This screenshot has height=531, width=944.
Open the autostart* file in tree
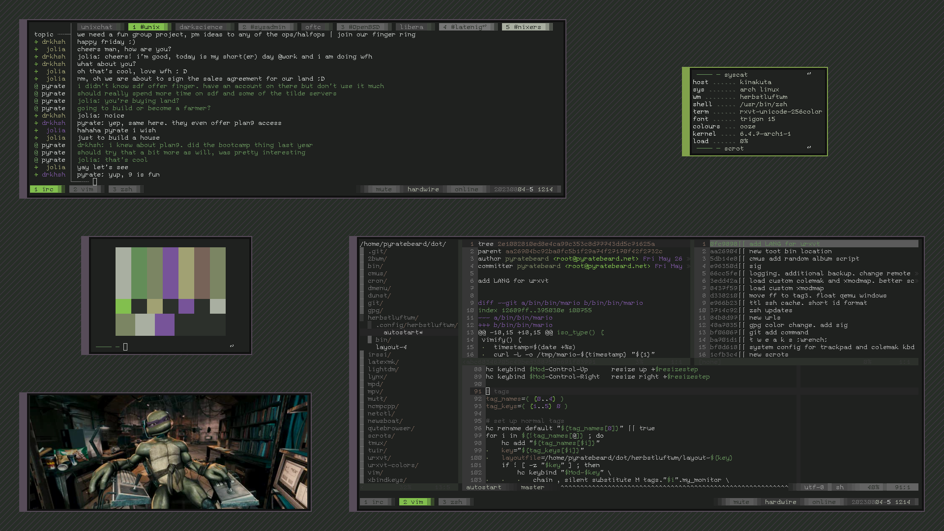coord(403,332)
